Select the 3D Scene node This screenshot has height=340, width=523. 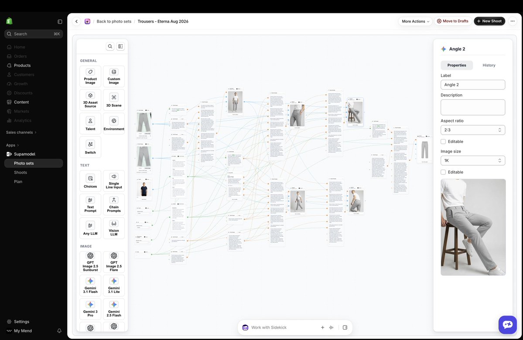[x=114, y=100]
